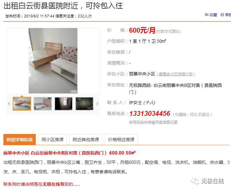
Task: Select the fourth dark room thumbnail
Action: tap(85, 104)
